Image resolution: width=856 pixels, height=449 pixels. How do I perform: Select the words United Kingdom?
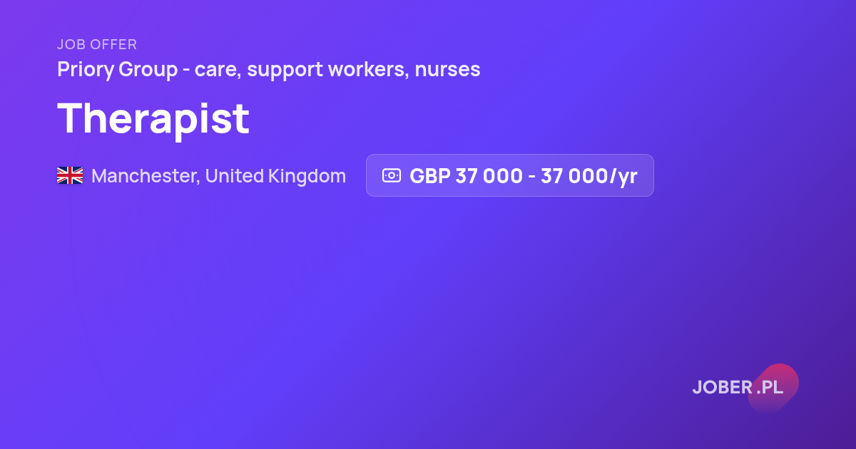[x=275, y=176]
